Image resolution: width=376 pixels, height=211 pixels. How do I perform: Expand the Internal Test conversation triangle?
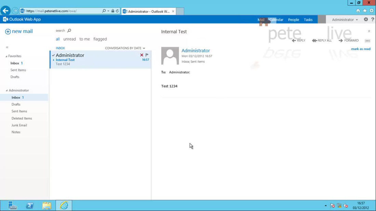(54, 60)
